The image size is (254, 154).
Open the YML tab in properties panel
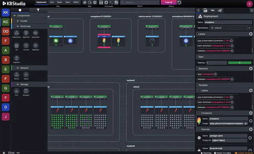(213, 10)
